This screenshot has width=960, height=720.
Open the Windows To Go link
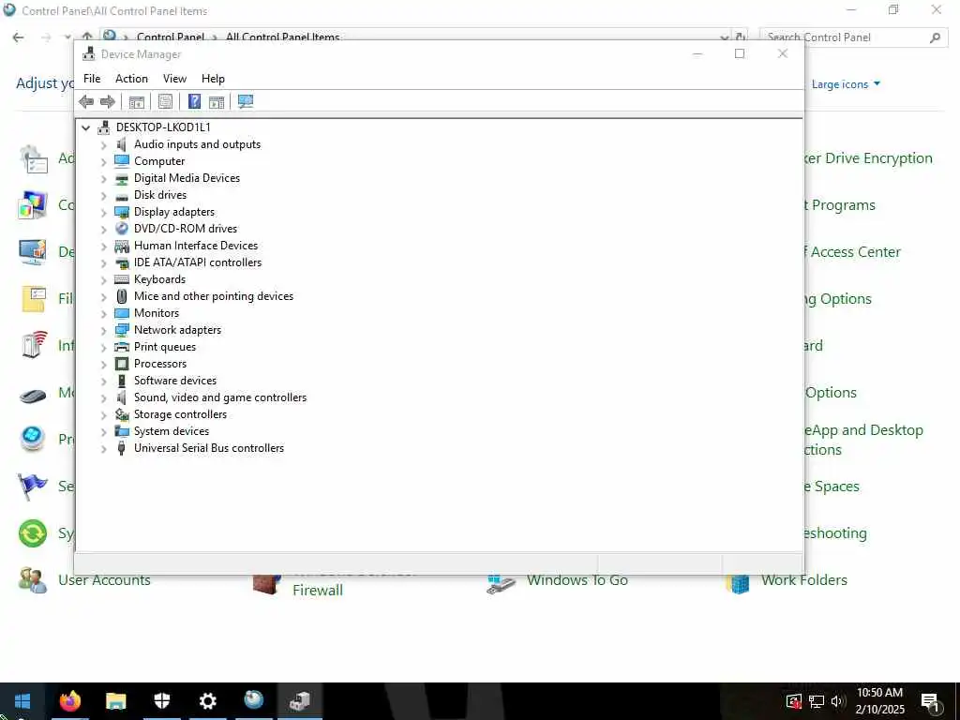(x=577, y=579)
